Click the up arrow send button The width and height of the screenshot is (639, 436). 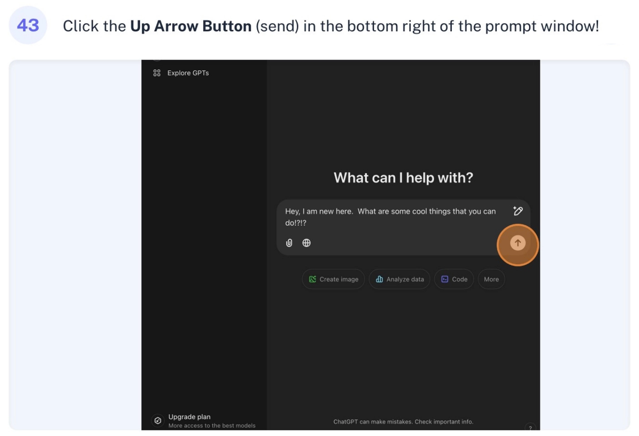pos(518,243)
